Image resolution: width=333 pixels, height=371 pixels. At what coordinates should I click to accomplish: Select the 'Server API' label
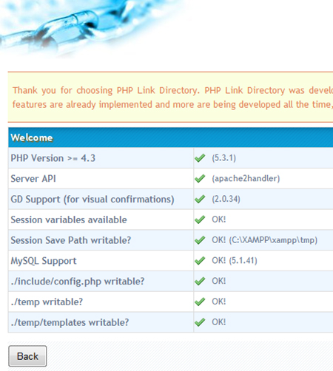coord(33,179)
